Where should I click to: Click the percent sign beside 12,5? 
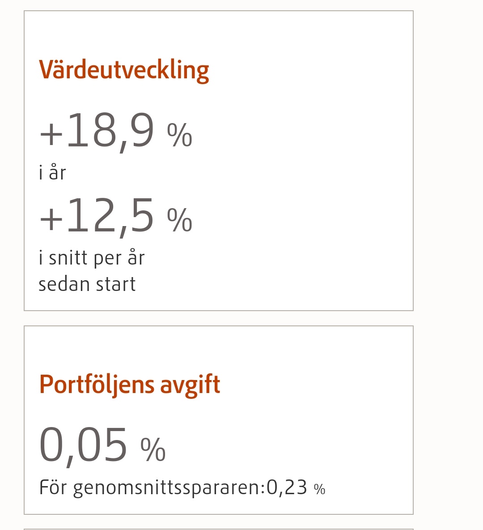pyautogui.click(x=180, y=220)
